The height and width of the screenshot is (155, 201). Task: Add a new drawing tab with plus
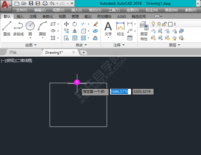[84, 53]
